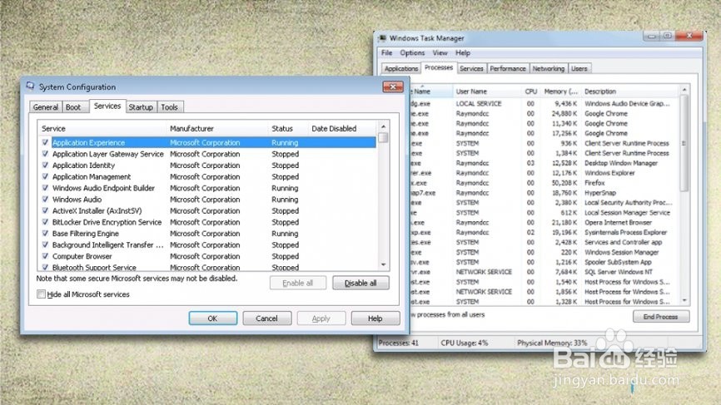
Task: Select Windows Audio Device Graph process
Action: 544,104
